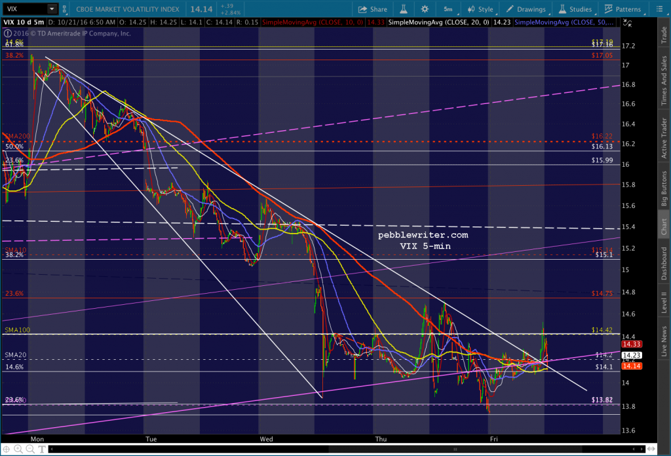Open the Level II side tab

pos(664,302)
